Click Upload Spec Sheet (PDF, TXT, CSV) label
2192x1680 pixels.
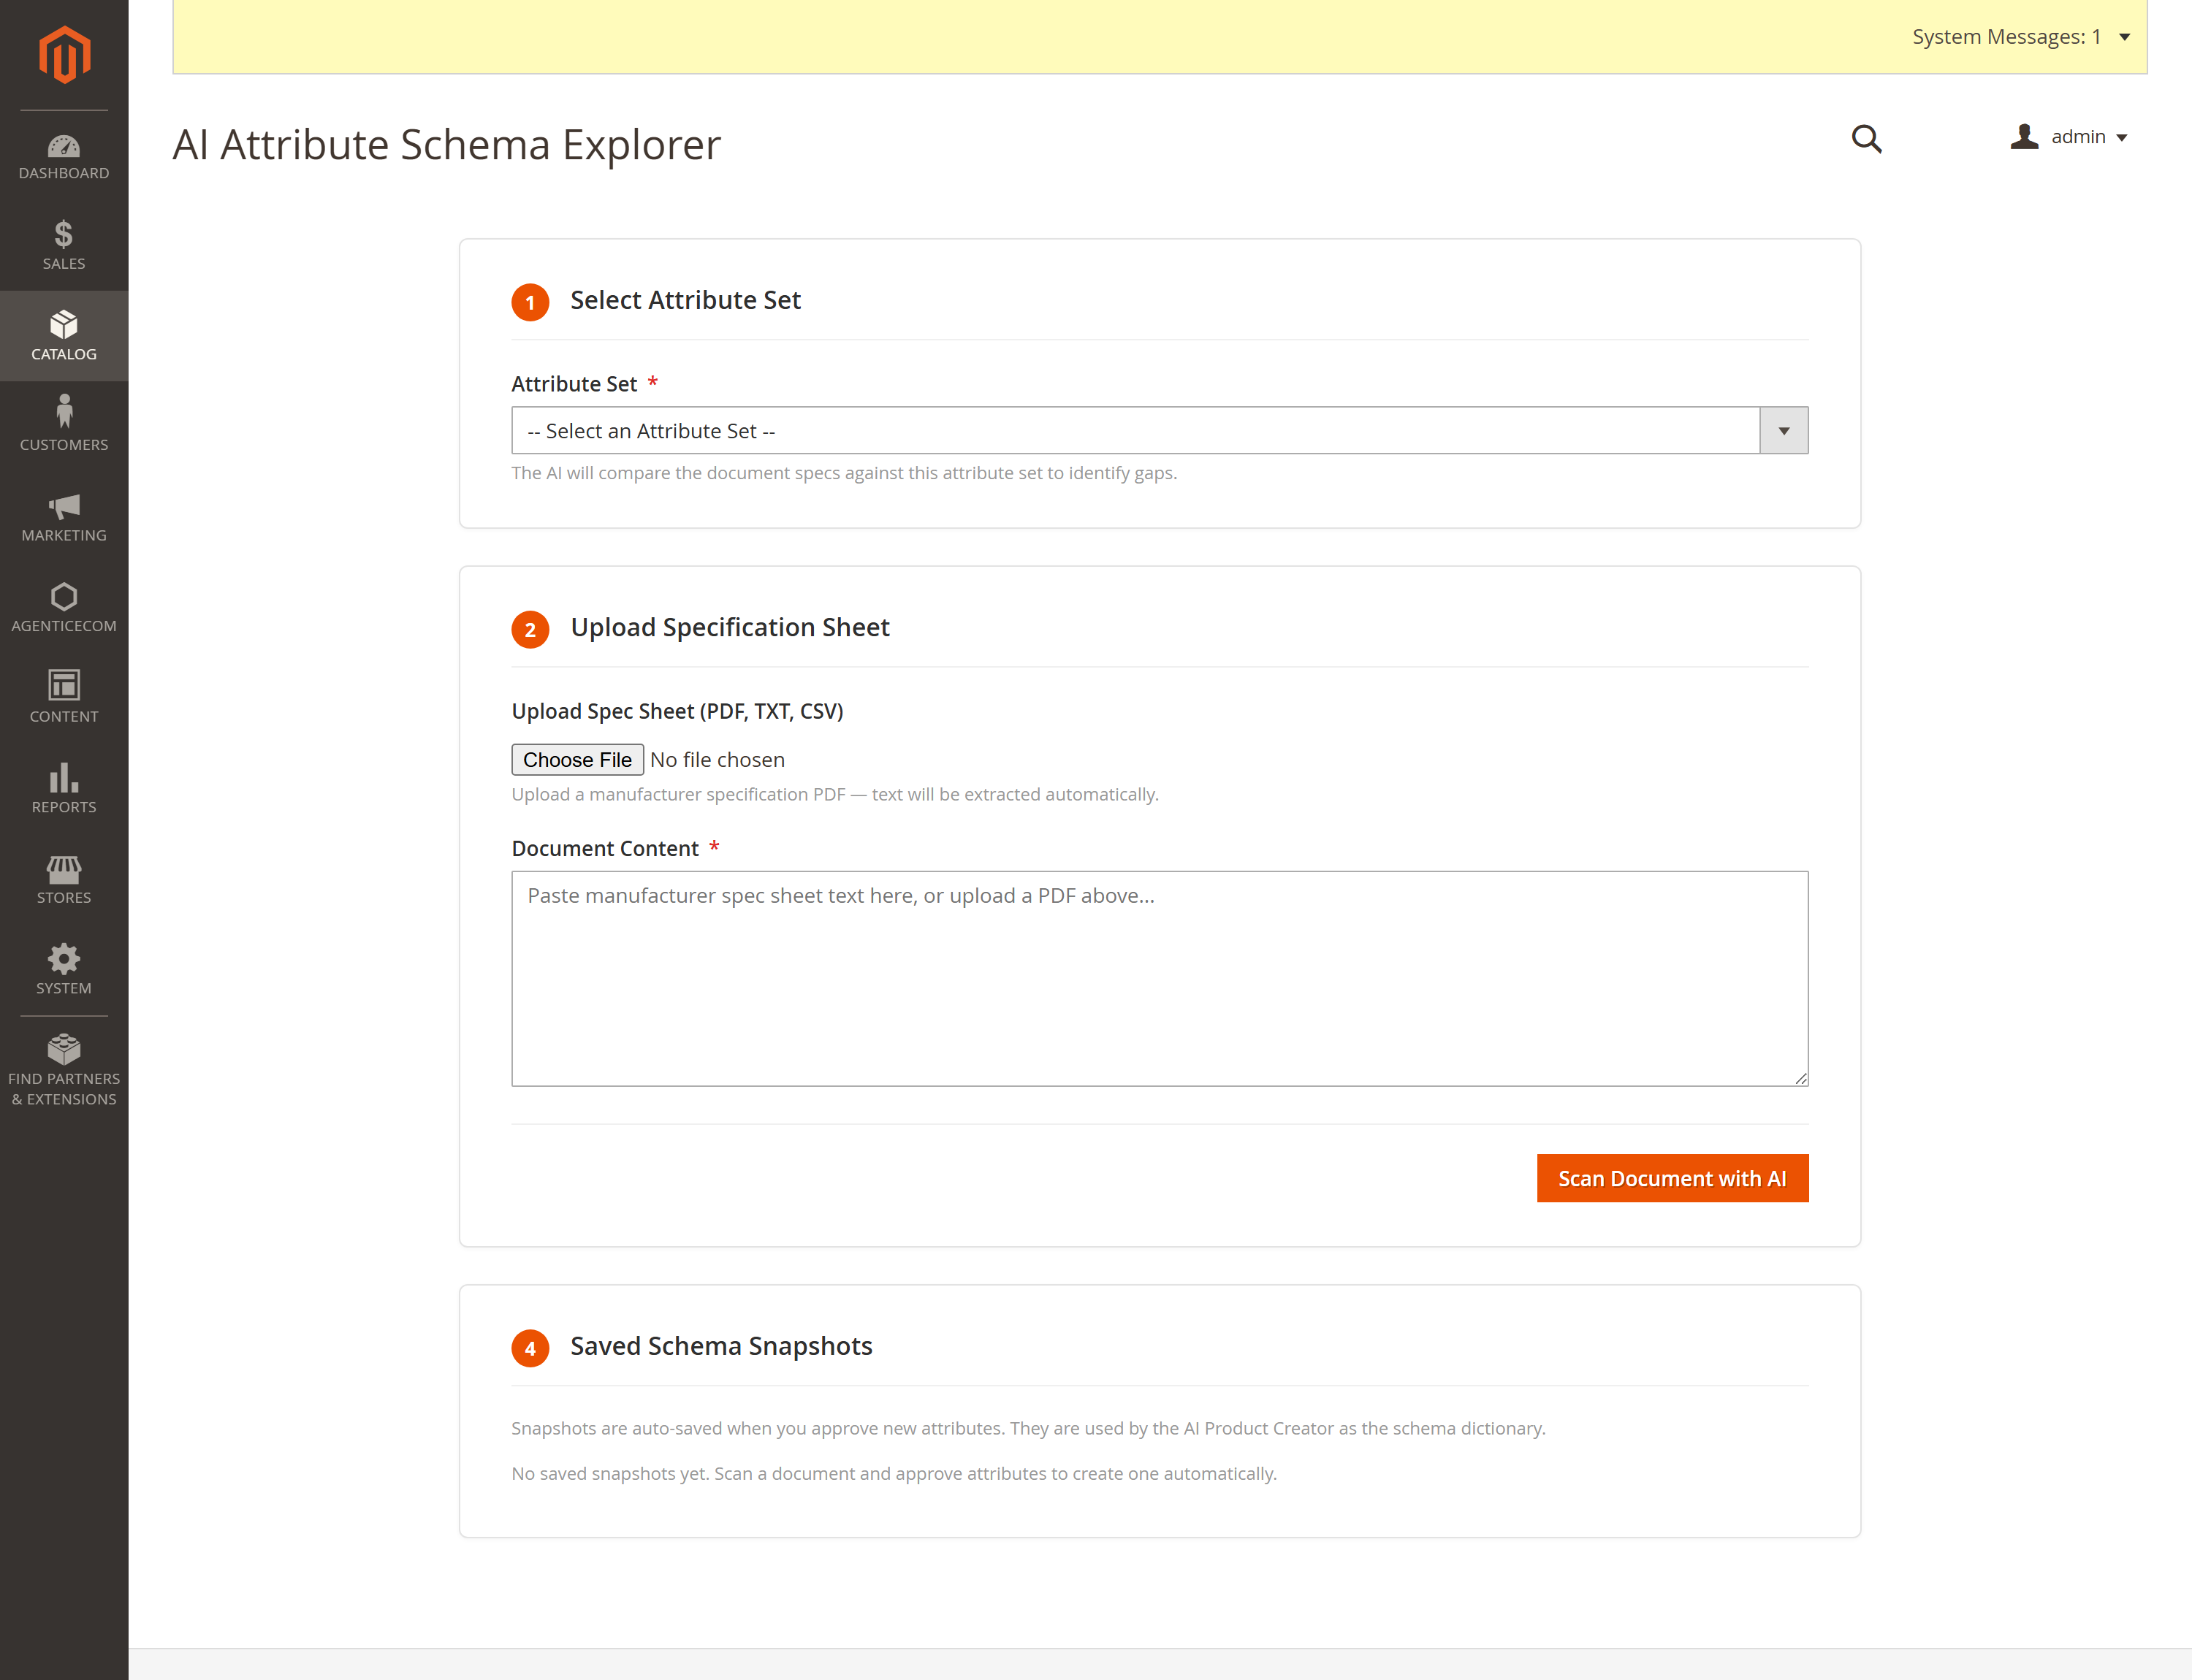(677, 711)
